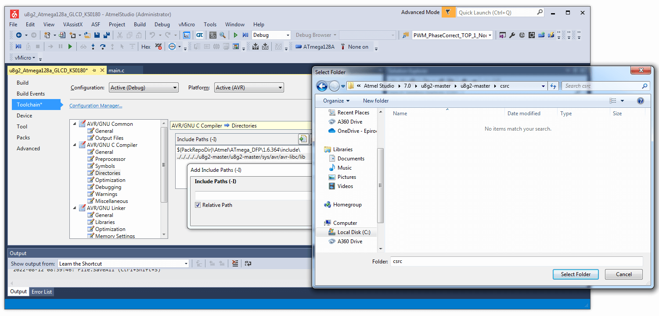
Task: Open the ASF menu
Action: (x=96, y=25)
